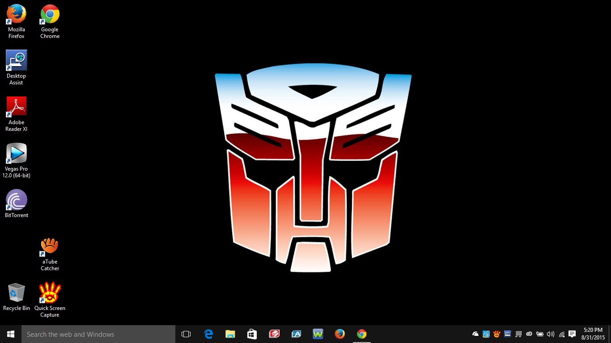Launch Microsoft Edge from the taskbar
611x343 pixels.
(208, 334)
